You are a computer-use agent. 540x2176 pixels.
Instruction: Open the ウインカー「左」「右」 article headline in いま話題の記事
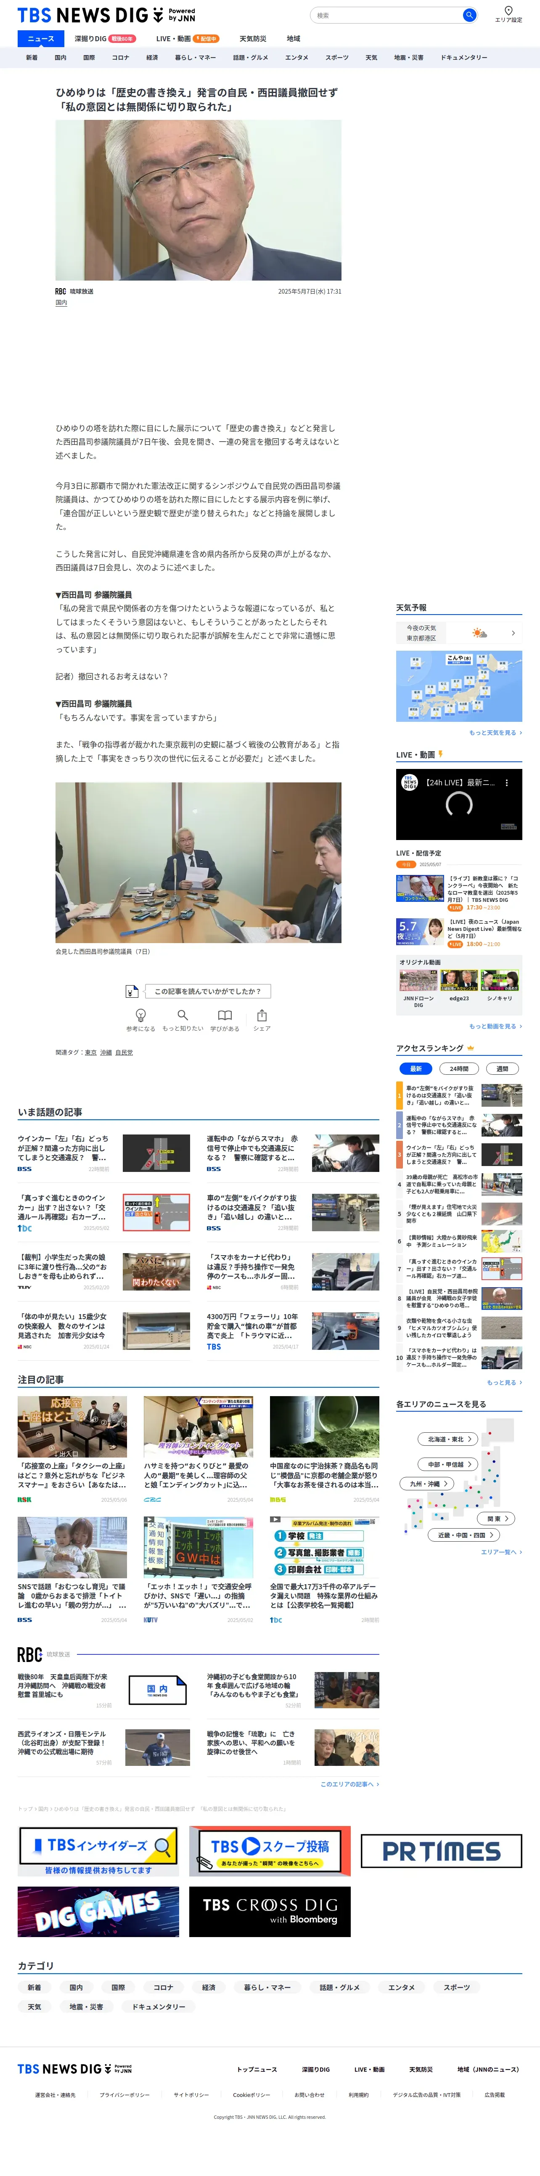tap(64, 1148)
